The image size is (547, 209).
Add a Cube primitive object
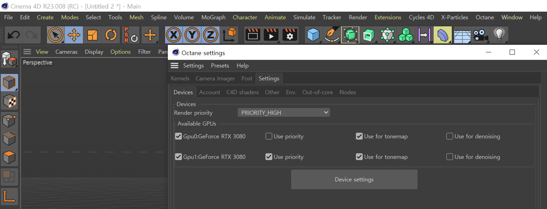coord(313,35)
